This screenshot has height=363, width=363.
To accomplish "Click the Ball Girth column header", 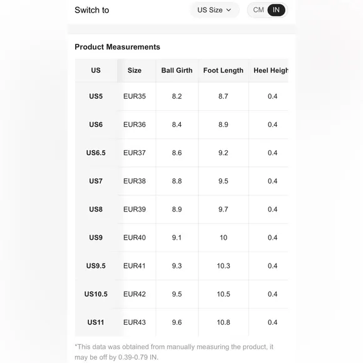I will click(177, 70).
